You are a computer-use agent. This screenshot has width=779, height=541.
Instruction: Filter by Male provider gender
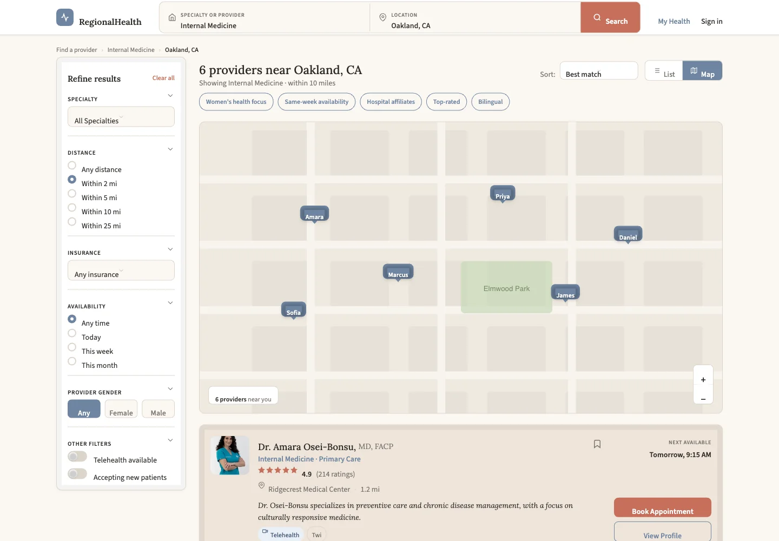click(x=158, y=409)
